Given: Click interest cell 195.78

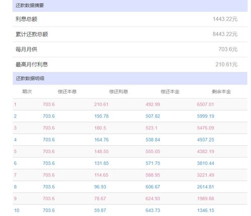Looking at the screenshot, I should (x=101, y=116).
